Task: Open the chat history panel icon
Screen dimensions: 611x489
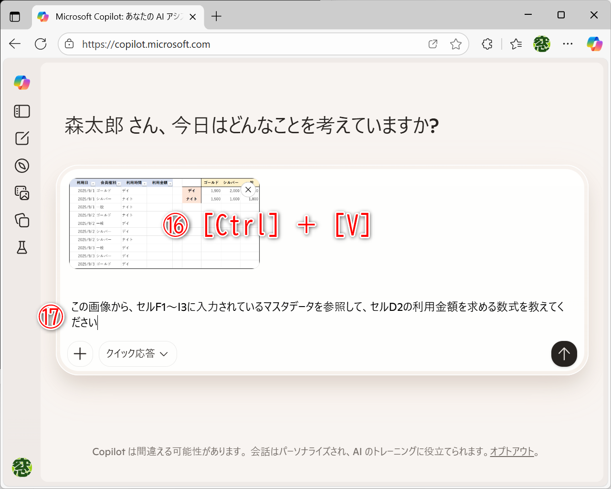Action: pyautogui.click(x=22, y=111)
